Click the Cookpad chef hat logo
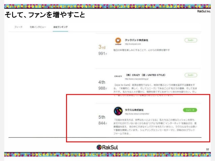215x161 pixels. pos(118,41)
